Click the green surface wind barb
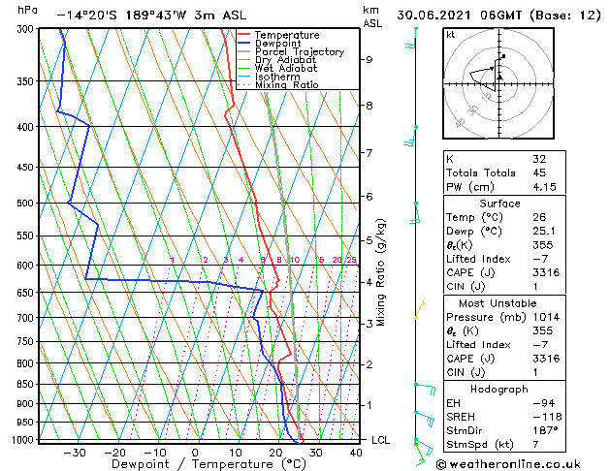This screenshot has height=471, width=610. [x=423, y=454]
